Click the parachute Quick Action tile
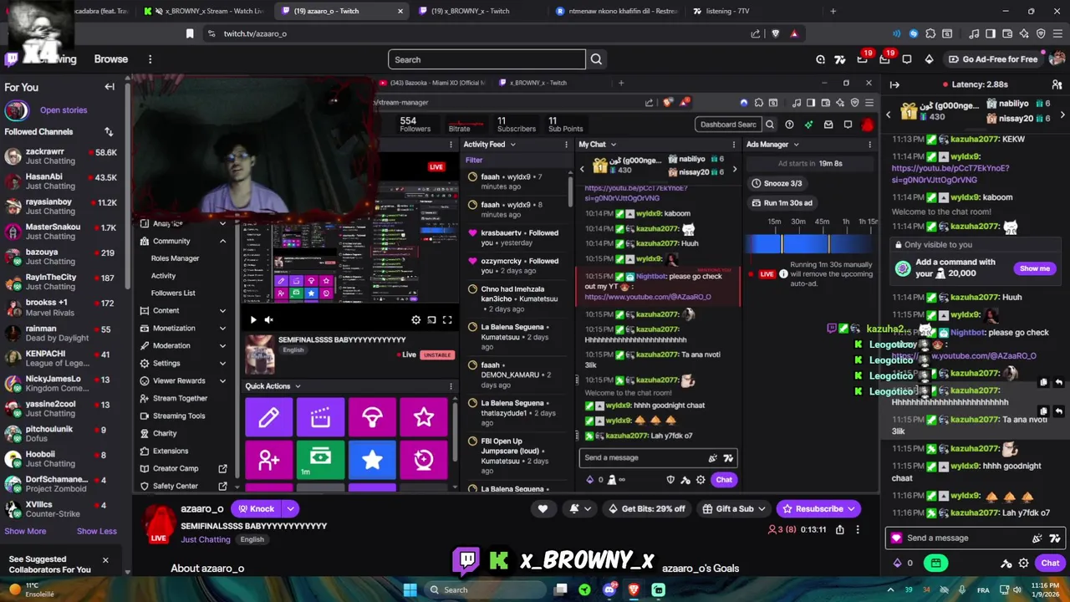The height and width of the screenshot is (602, 1070). point(372,417)
